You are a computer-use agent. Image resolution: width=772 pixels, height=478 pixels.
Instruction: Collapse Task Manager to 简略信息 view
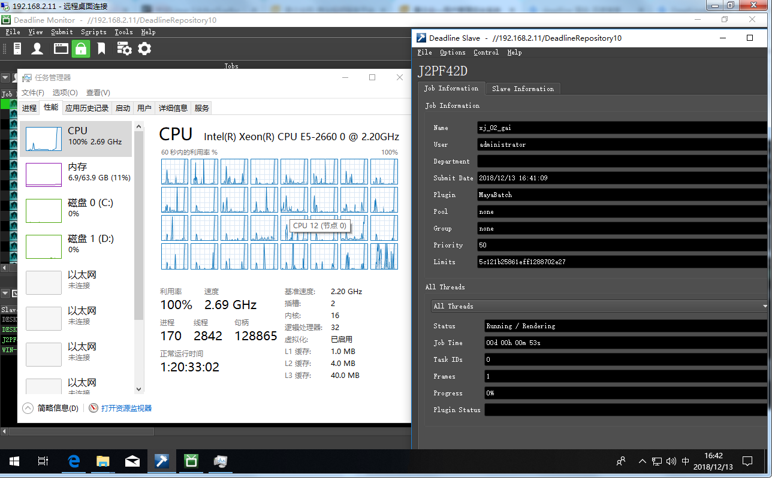(x=51, y=408)
